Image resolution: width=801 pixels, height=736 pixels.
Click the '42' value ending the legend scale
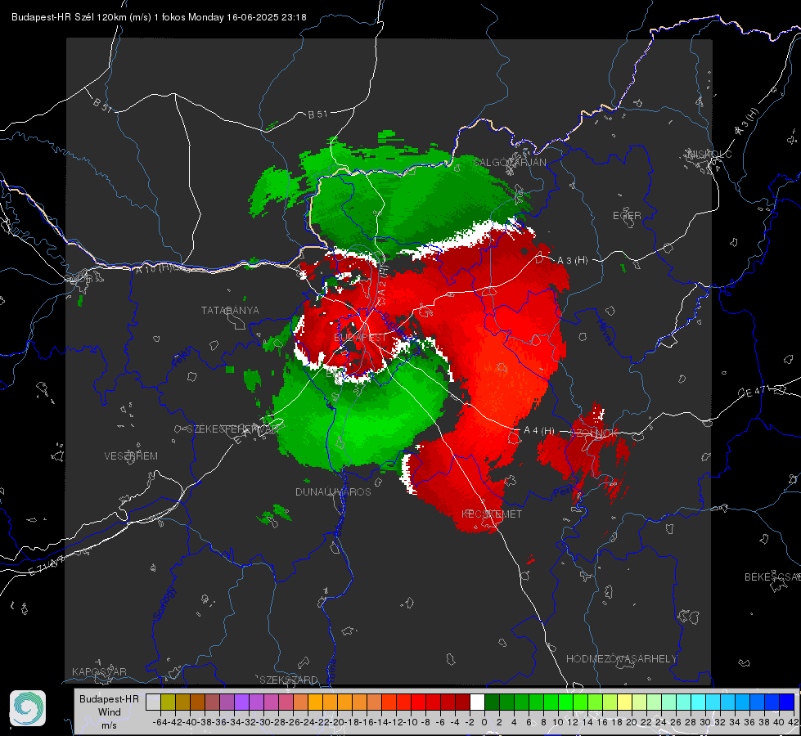click(793, 722)
